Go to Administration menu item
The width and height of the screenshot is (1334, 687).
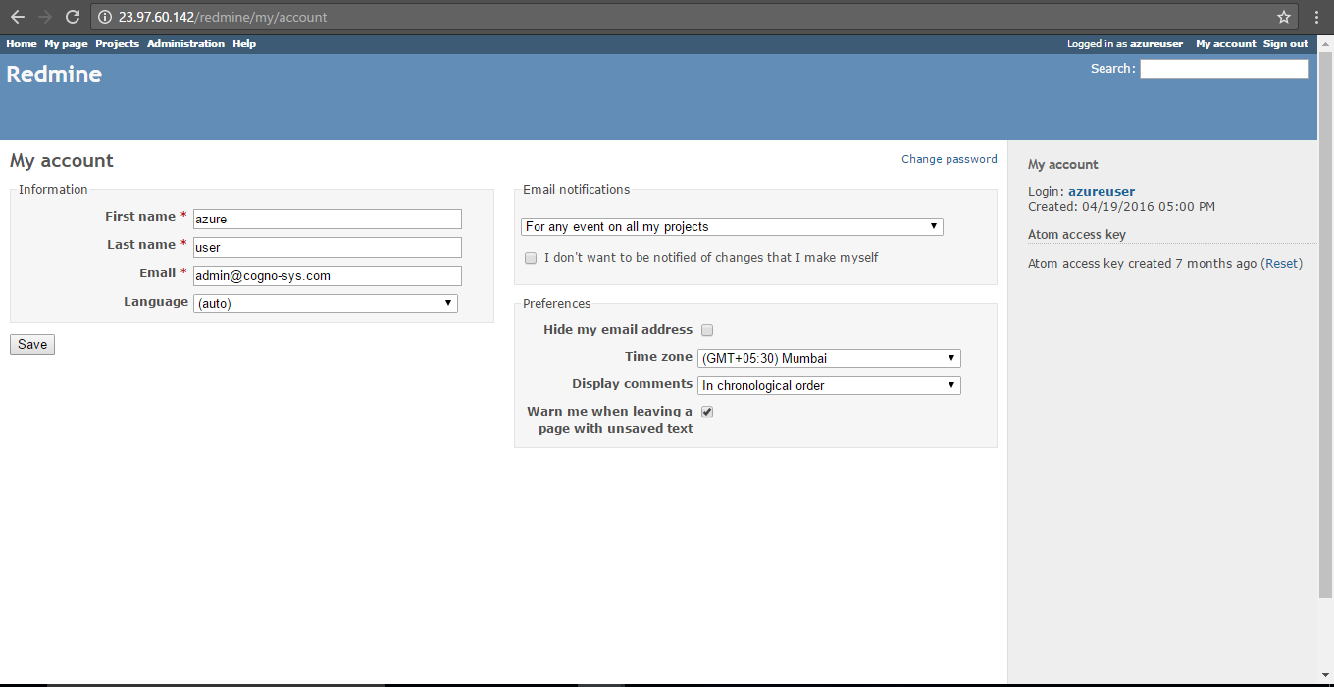click(185, 44)
